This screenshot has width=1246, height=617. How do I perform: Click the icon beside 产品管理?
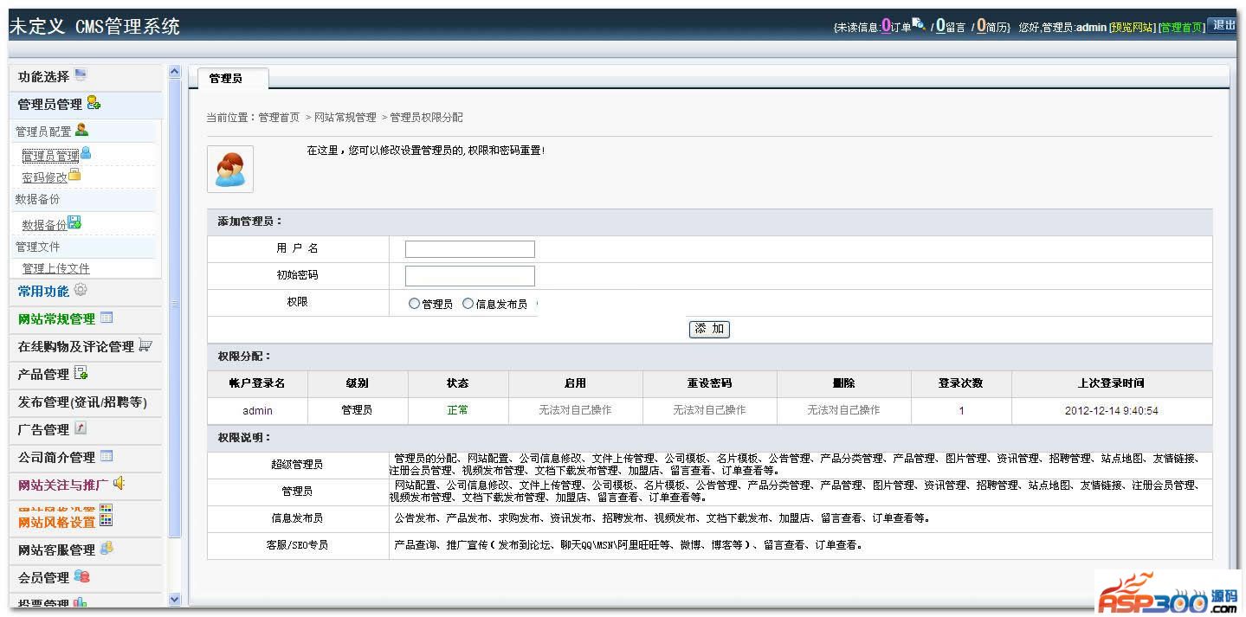click(x=81, y=373)
